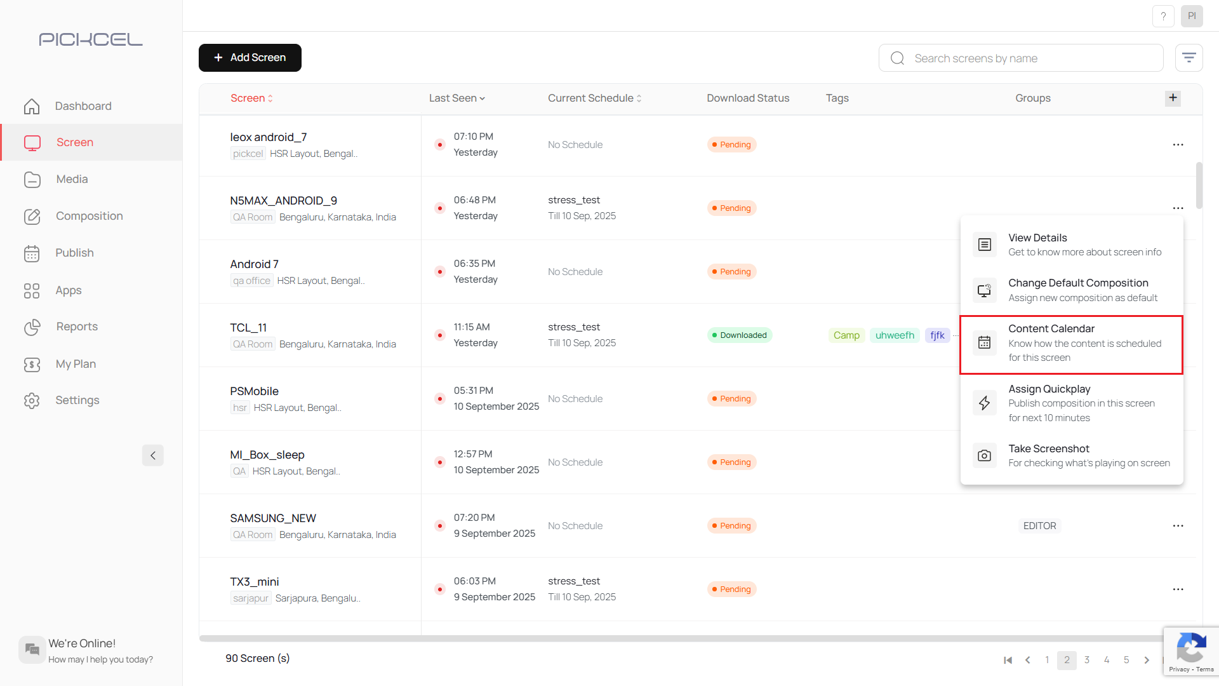
Task: Open the Last Seen sort dropdown
Action: point(456,98)
